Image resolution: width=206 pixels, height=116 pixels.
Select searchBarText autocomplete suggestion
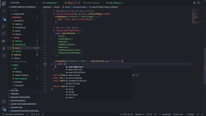98,67
